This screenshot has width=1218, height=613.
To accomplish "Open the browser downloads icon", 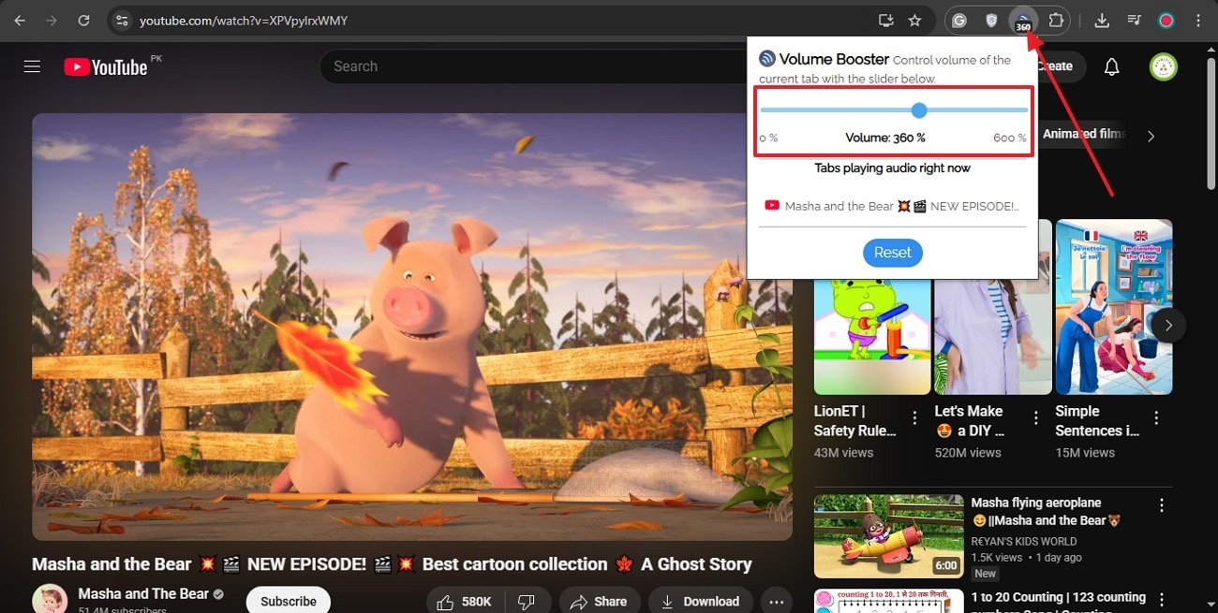I will 1102,20.
